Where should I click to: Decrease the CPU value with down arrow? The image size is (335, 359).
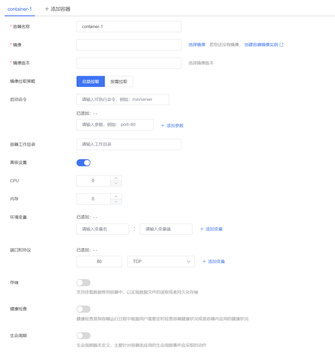point(116,184)
